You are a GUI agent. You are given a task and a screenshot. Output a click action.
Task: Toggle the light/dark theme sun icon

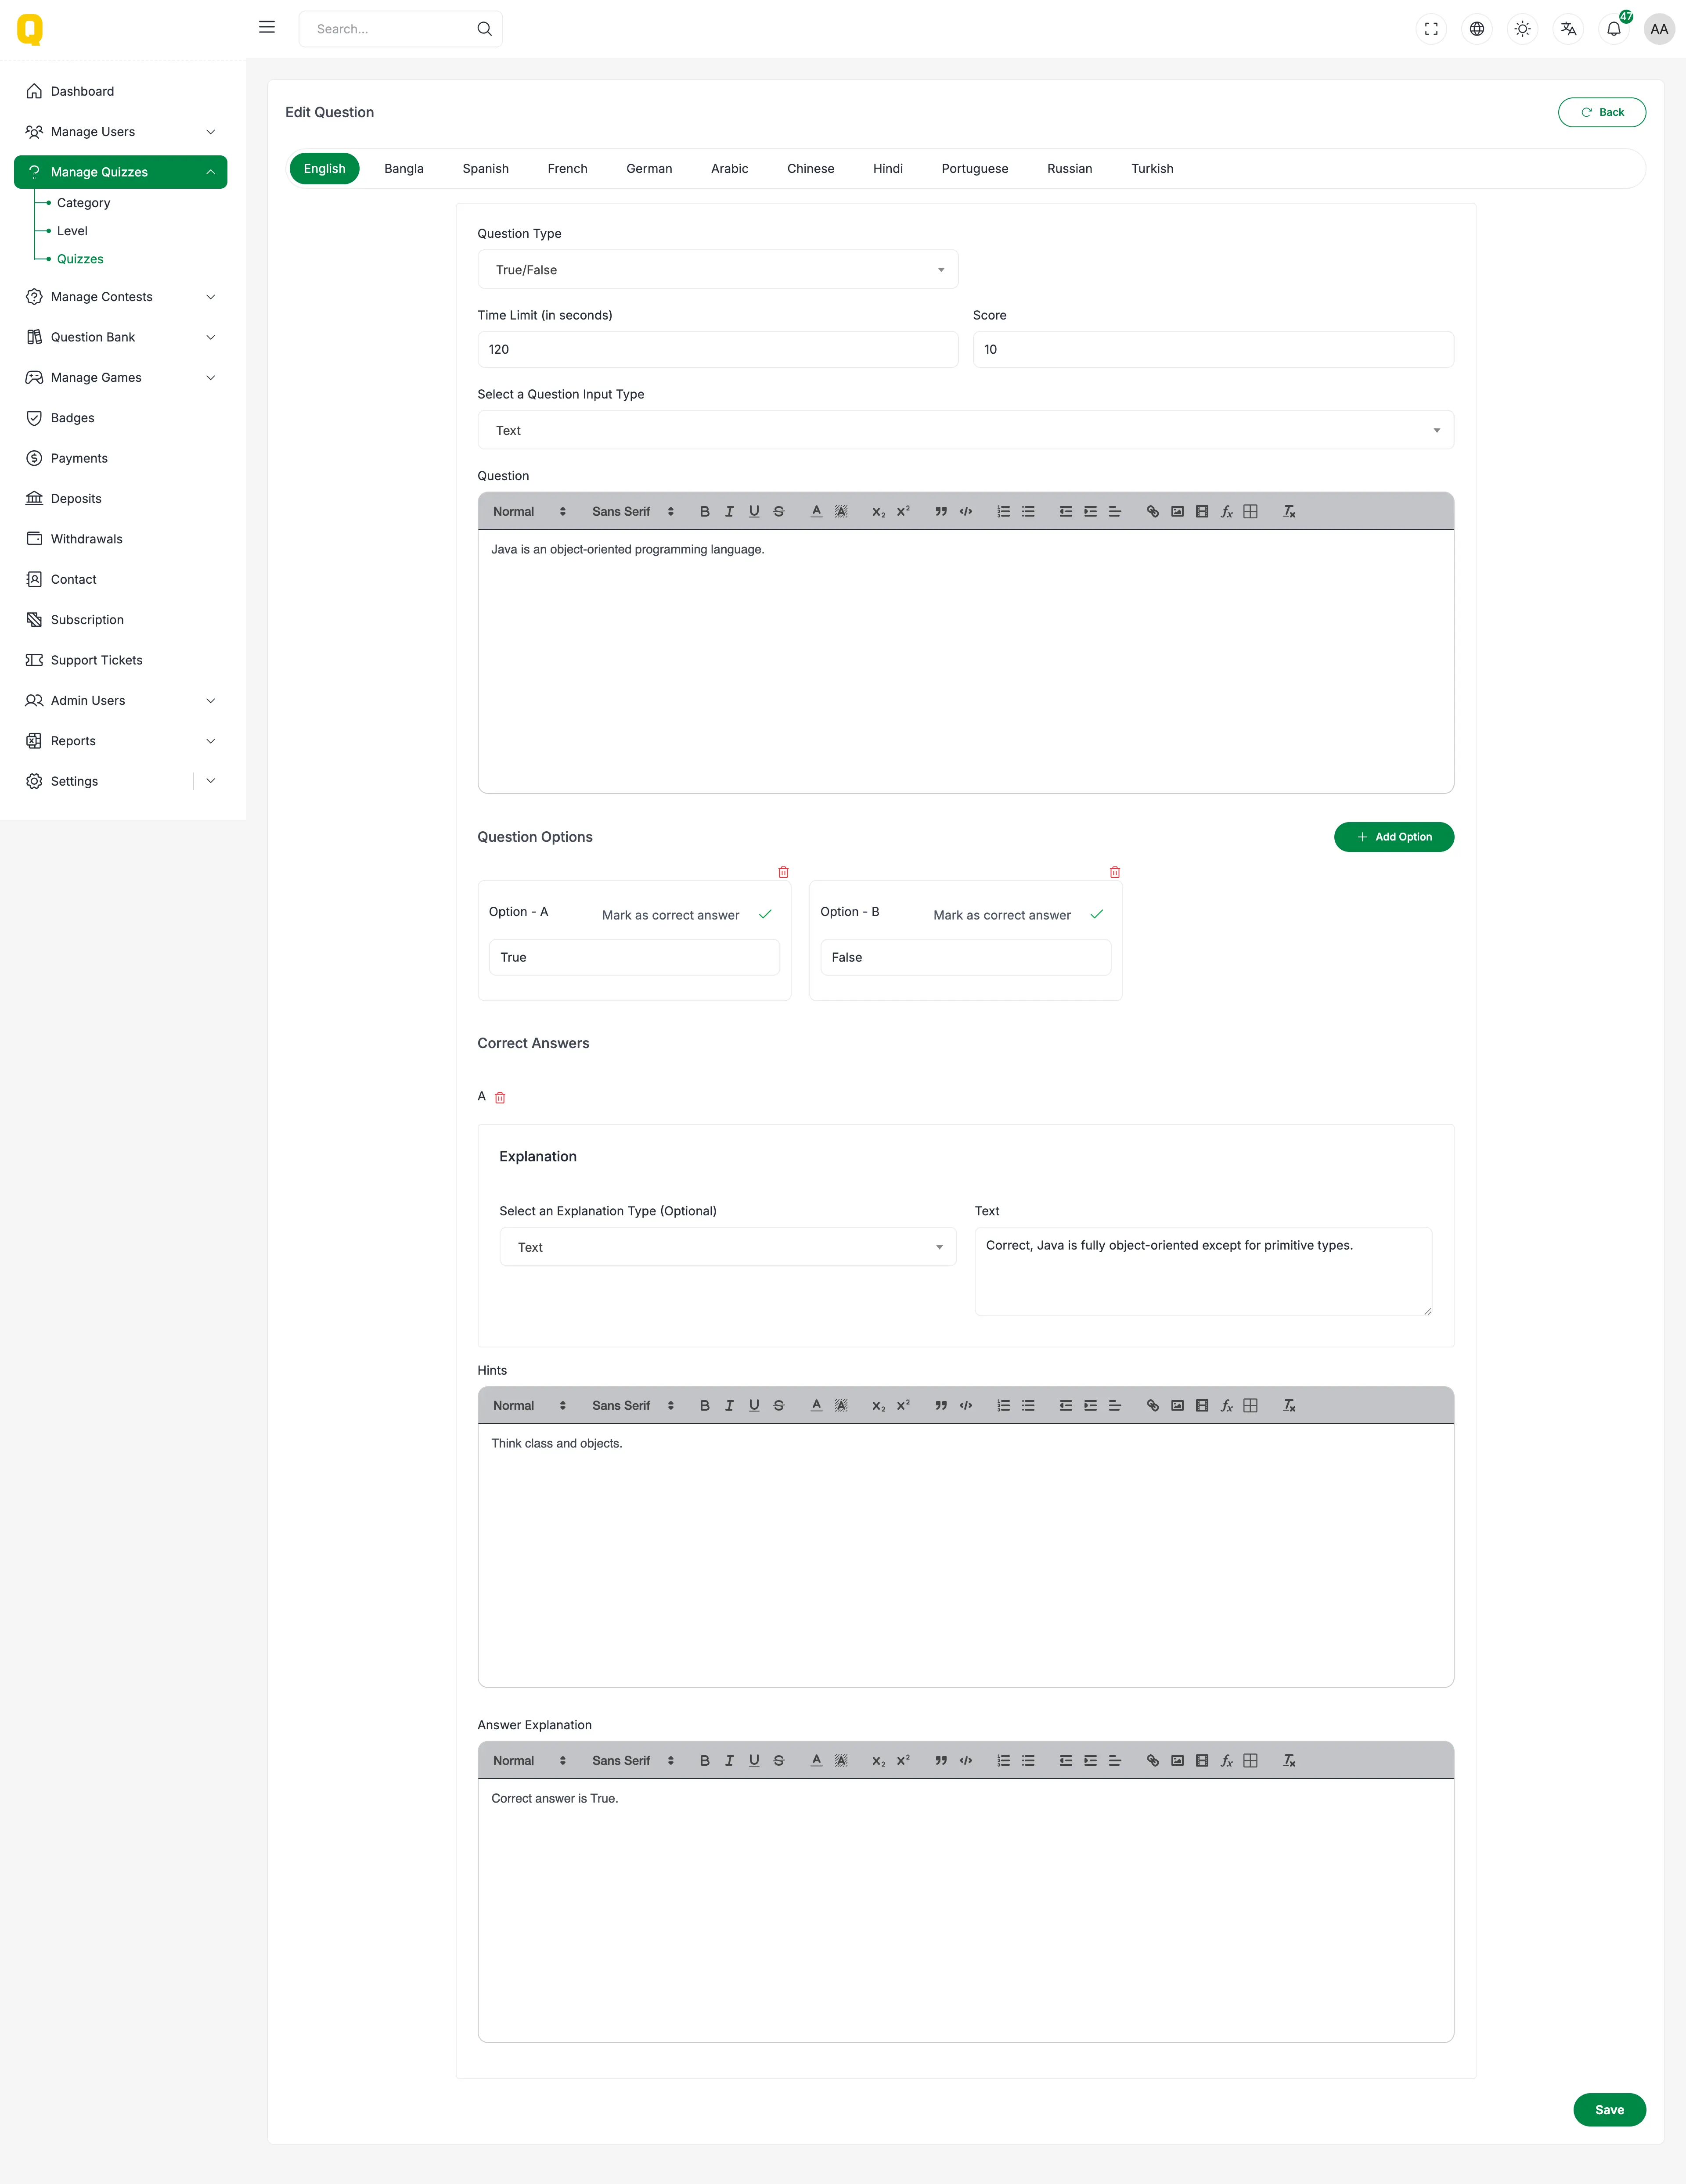click(x=1522, y=29)
